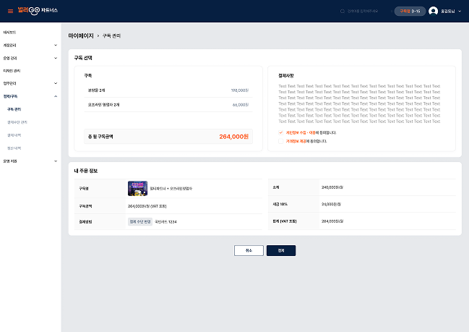The image size is (469, 332).
Task: Open the user account dropdown arrow
Action: pos(460,12)
